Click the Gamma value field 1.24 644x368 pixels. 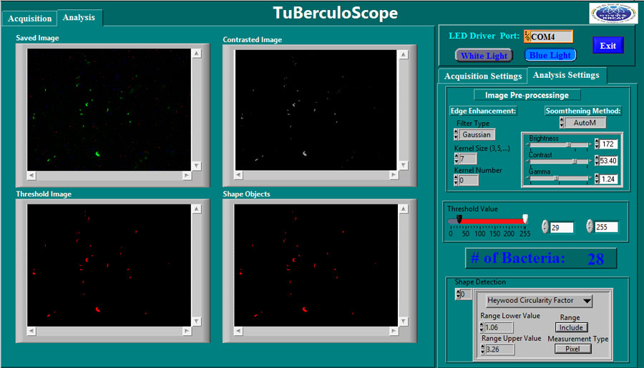click(608, 179)
